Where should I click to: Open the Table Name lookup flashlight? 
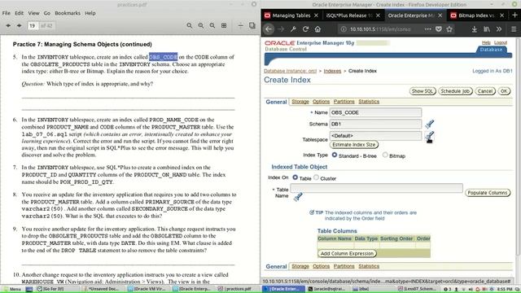click(298, 197)
